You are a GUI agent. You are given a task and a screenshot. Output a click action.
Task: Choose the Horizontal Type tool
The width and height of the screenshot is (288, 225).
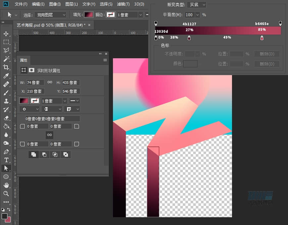(6, 160)
